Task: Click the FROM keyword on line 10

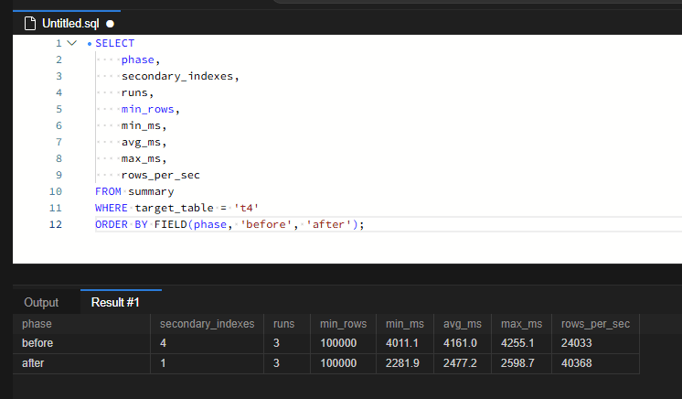Action: point(108,191)
